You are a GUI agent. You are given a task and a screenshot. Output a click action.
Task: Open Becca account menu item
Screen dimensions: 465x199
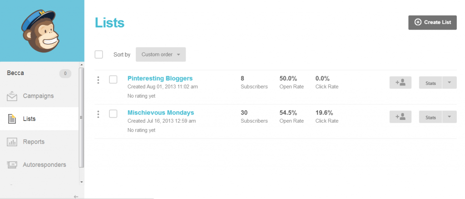[39, 73]
